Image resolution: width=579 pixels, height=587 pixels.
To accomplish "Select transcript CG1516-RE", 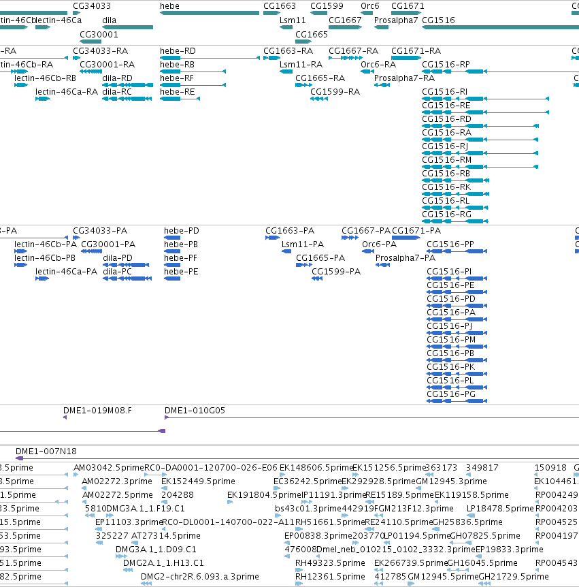I will point(486,112).
